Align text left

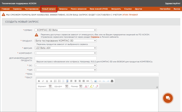coord(71,81)
